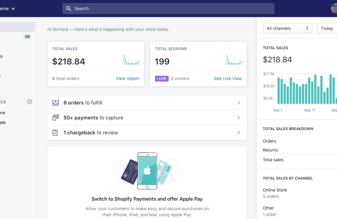Expand chevron on orders to fulfill row
This screenshot has height=219, width=337.
(238, 103)
